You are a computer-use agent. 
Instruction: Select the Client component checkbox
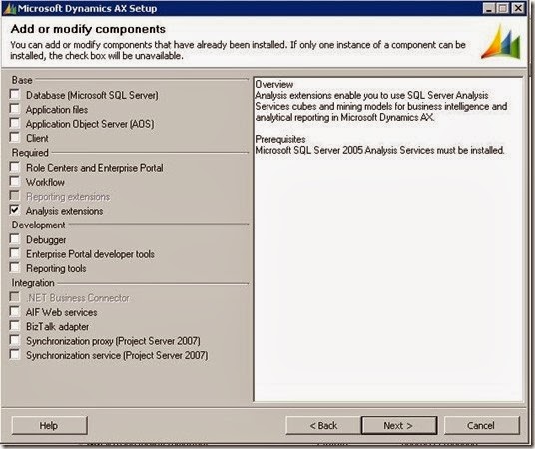click(x=15, y=138)
